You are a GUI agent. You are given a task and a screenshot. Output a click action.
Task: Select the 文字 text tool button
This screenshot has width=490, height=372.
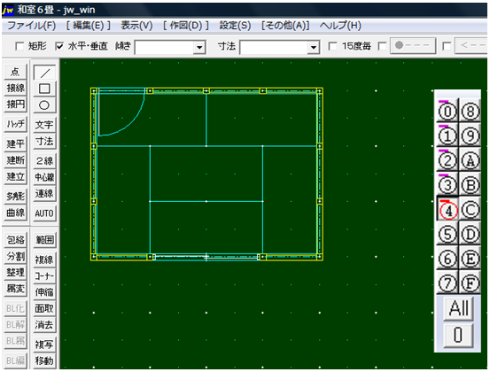pos(44,125)
